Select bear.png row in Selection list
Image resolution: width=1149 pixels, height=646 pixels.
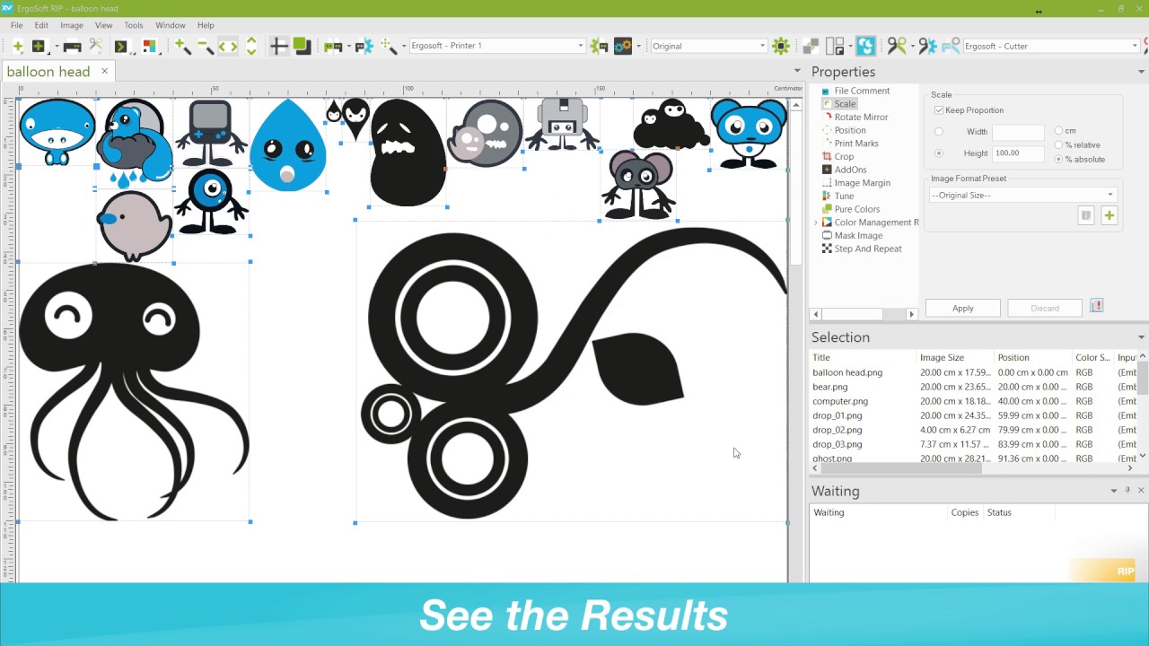point(974,387)
